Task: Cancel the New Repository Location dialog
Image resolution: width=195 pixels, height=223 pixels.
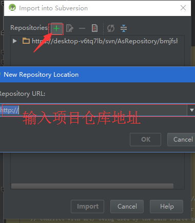Action: click(x=182, y=140)
